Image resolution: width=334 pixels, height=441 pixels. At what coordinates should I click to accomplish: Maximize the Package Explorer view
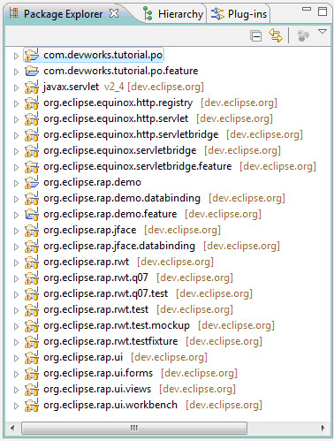click(323, 11)
